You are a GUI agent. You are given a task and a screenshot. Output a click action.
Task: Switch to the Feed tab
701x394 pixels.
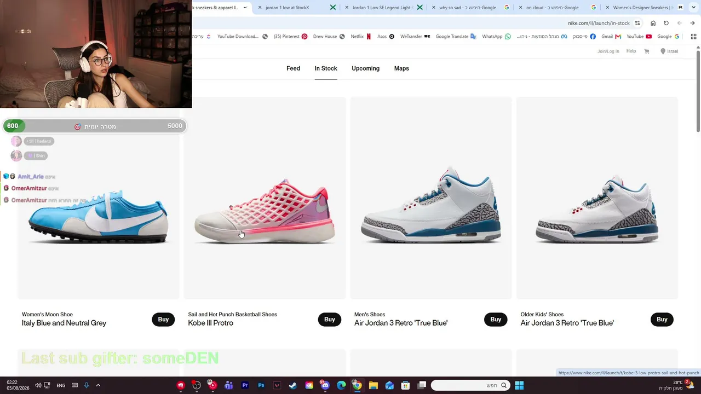293,68
